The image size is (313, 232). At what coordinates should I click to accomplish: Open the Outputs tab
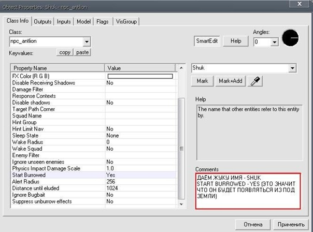42,22
